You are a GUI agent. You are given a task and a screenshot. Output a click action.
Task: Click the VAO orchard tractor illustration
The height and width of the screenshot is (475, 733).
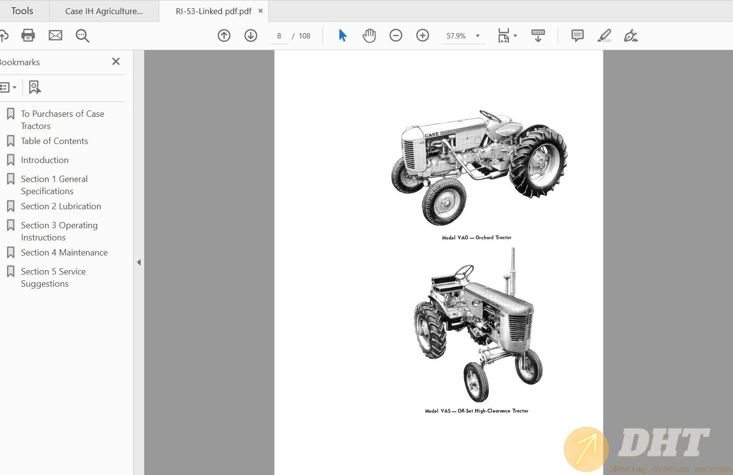point(479,167)
